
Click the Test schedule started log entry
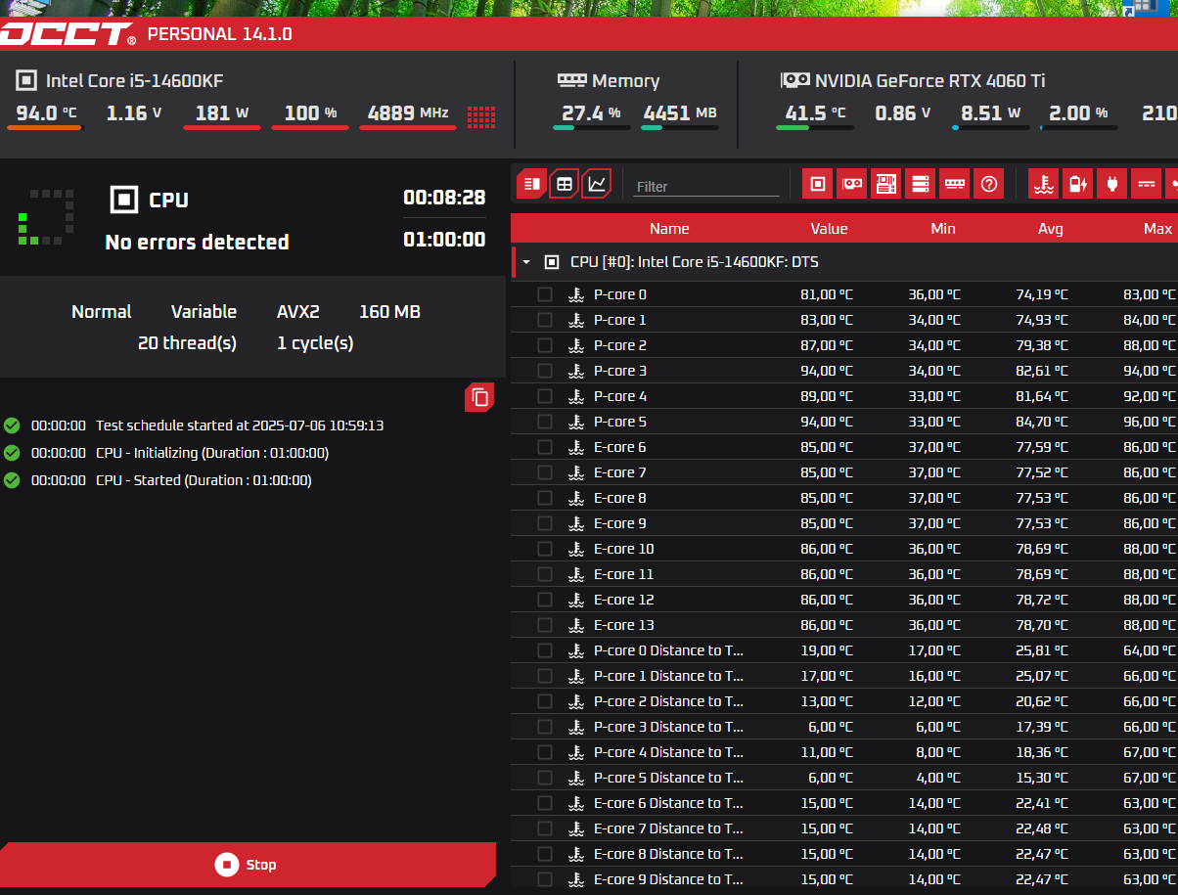point(240,425)
